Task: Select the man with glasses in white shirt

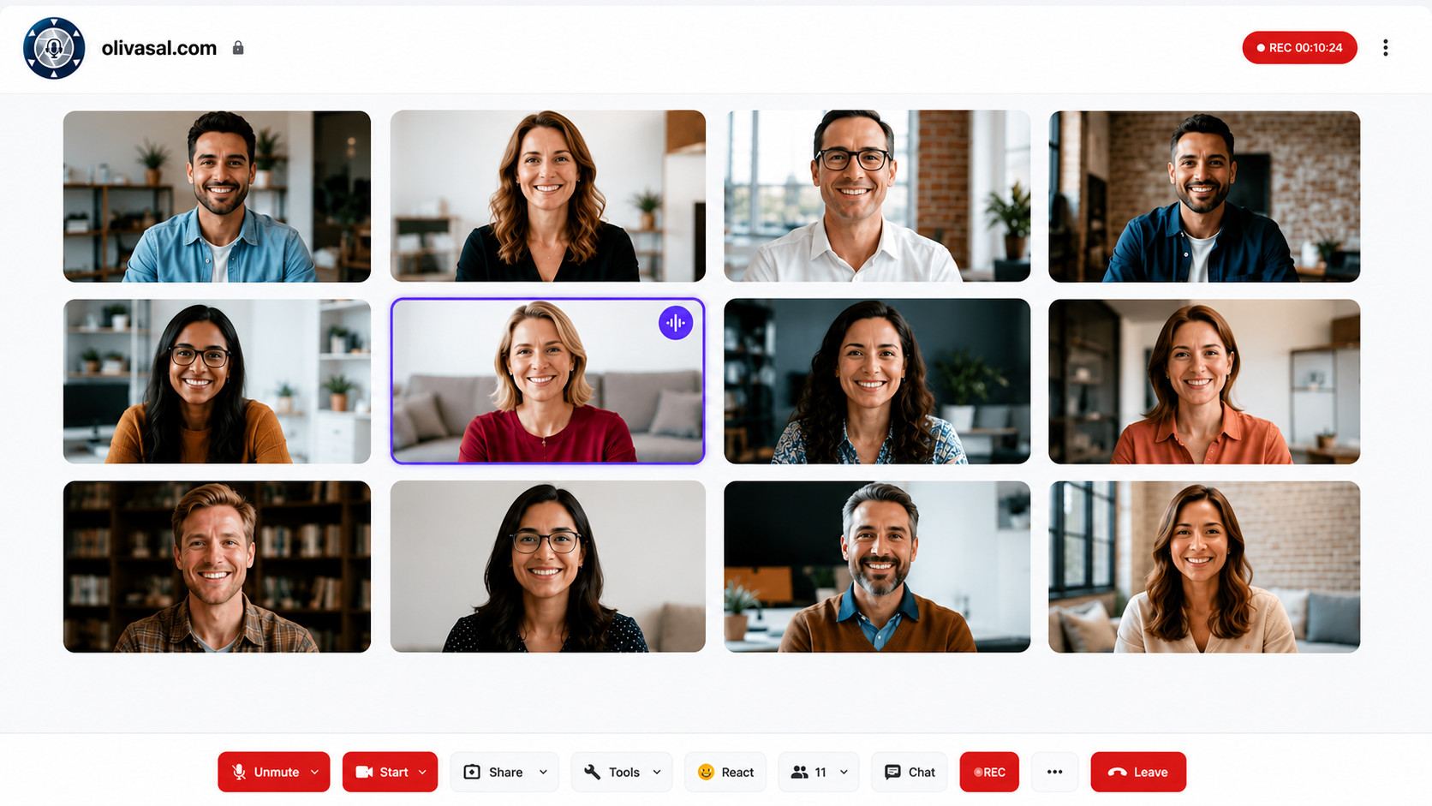Action: coord(877,196)
